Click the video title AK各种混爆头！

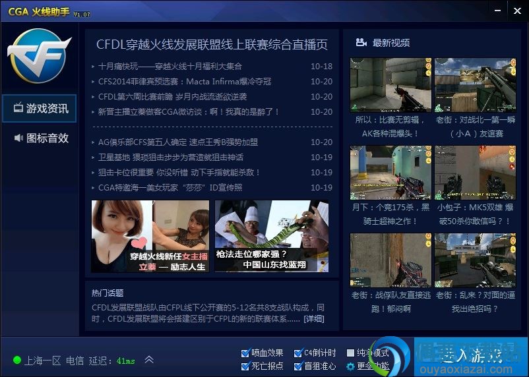click(x=390, y=134)
